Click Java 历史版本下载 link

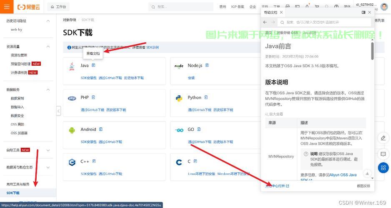(134, 78)
